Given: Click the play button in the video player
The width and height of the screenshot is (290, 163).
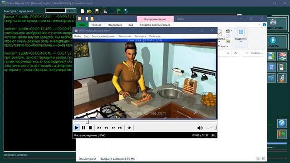Looking at the screenshot, I should coord(77,128).
